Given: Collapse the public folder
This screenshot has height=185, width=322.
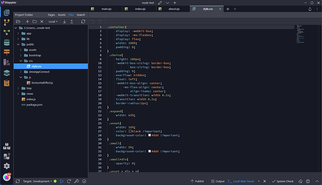Looking at the screenshot, I should pyautogui.click(x=18, y=44).
